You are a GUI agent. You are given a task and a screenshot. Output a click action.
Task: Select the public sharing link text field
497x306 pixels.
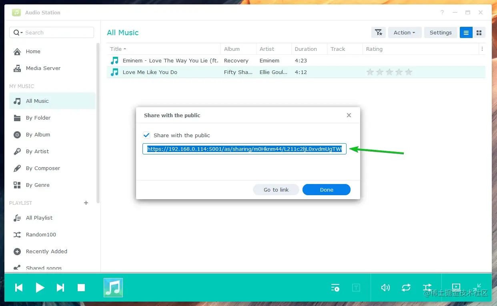click(x=244, y=149)
